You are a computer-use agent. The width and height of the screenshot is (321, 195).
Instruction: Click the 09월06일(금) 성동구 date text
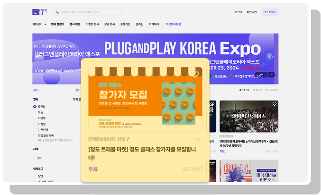109,139
